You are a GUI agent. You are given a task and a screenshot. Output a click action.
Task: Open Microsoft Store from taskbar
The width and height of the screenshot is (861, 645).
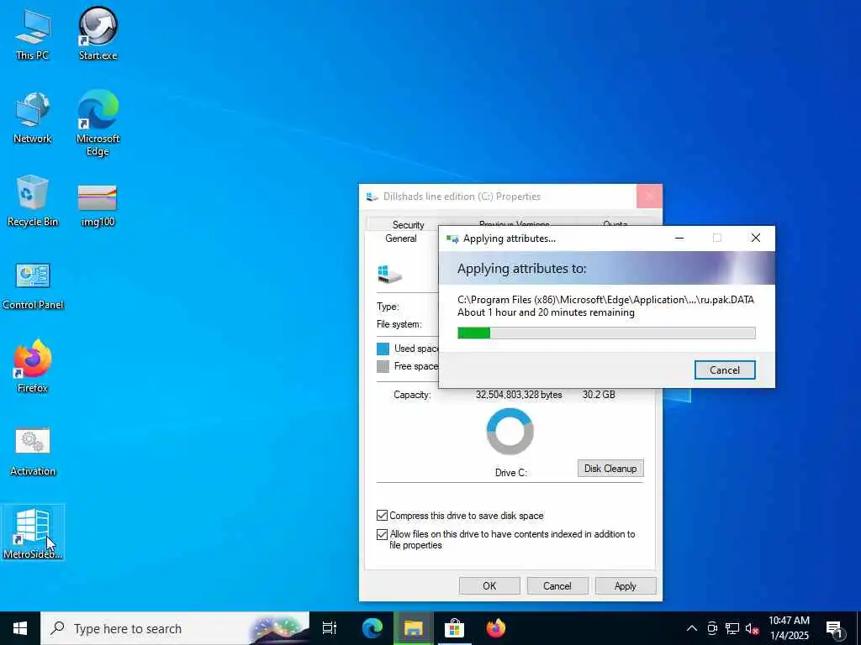tap(454, 628)
